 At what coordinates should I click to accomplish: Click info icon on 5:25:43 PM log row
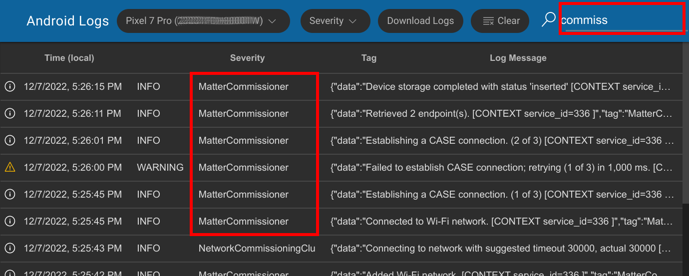pos(9,249)
